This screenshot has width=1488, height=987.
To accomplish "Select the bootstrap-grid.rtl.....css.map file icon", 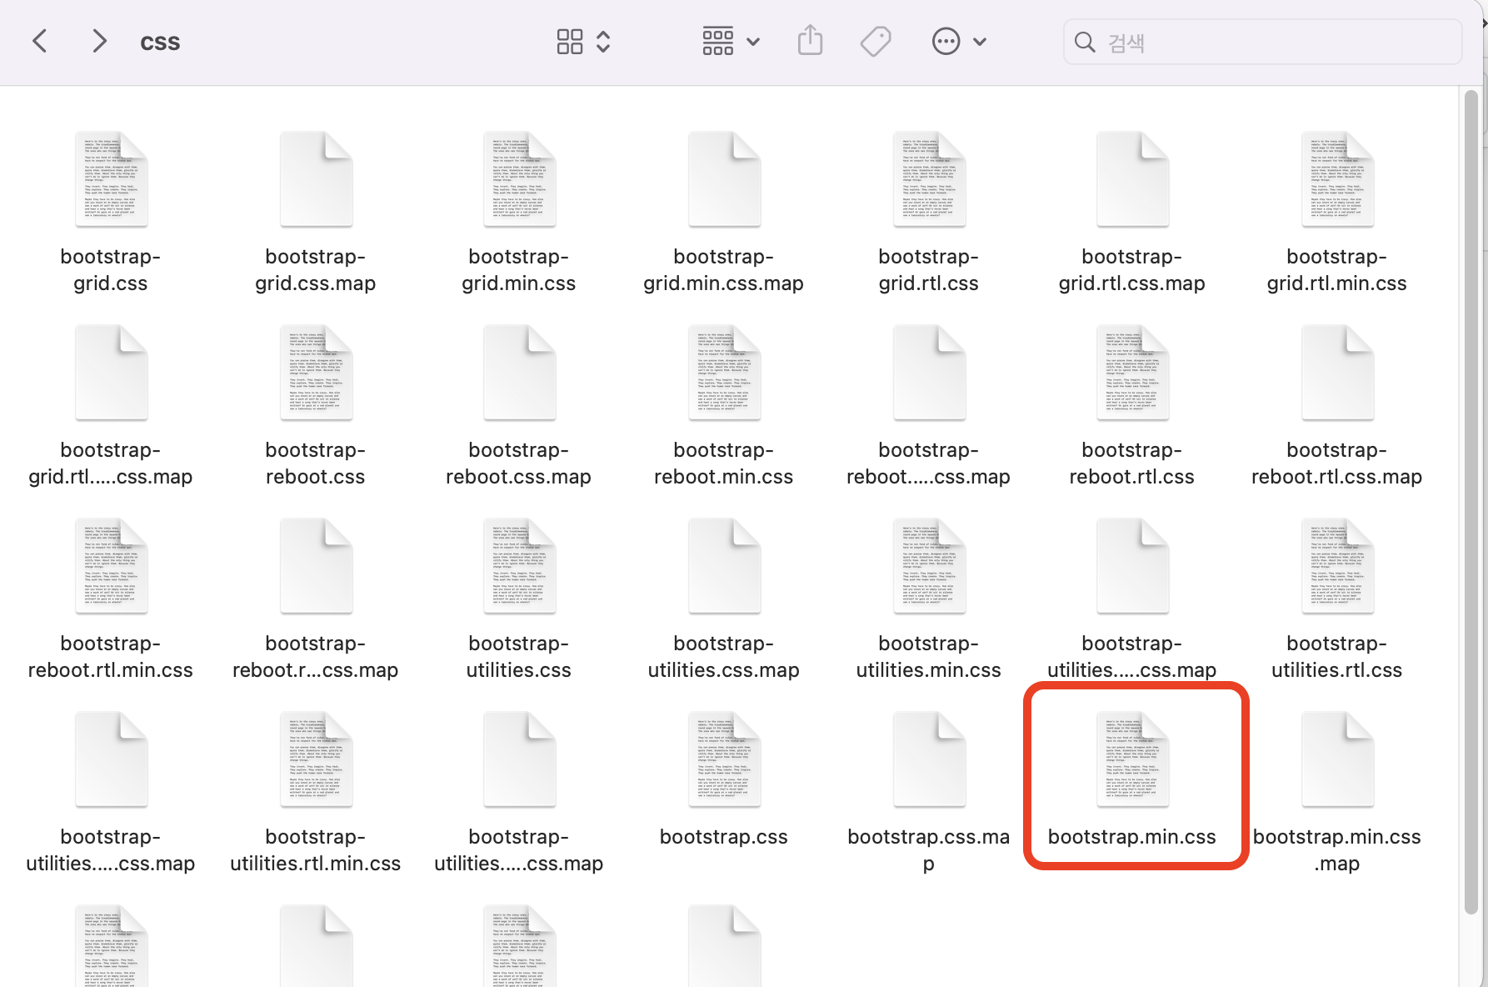I will (x=111, y=373).
